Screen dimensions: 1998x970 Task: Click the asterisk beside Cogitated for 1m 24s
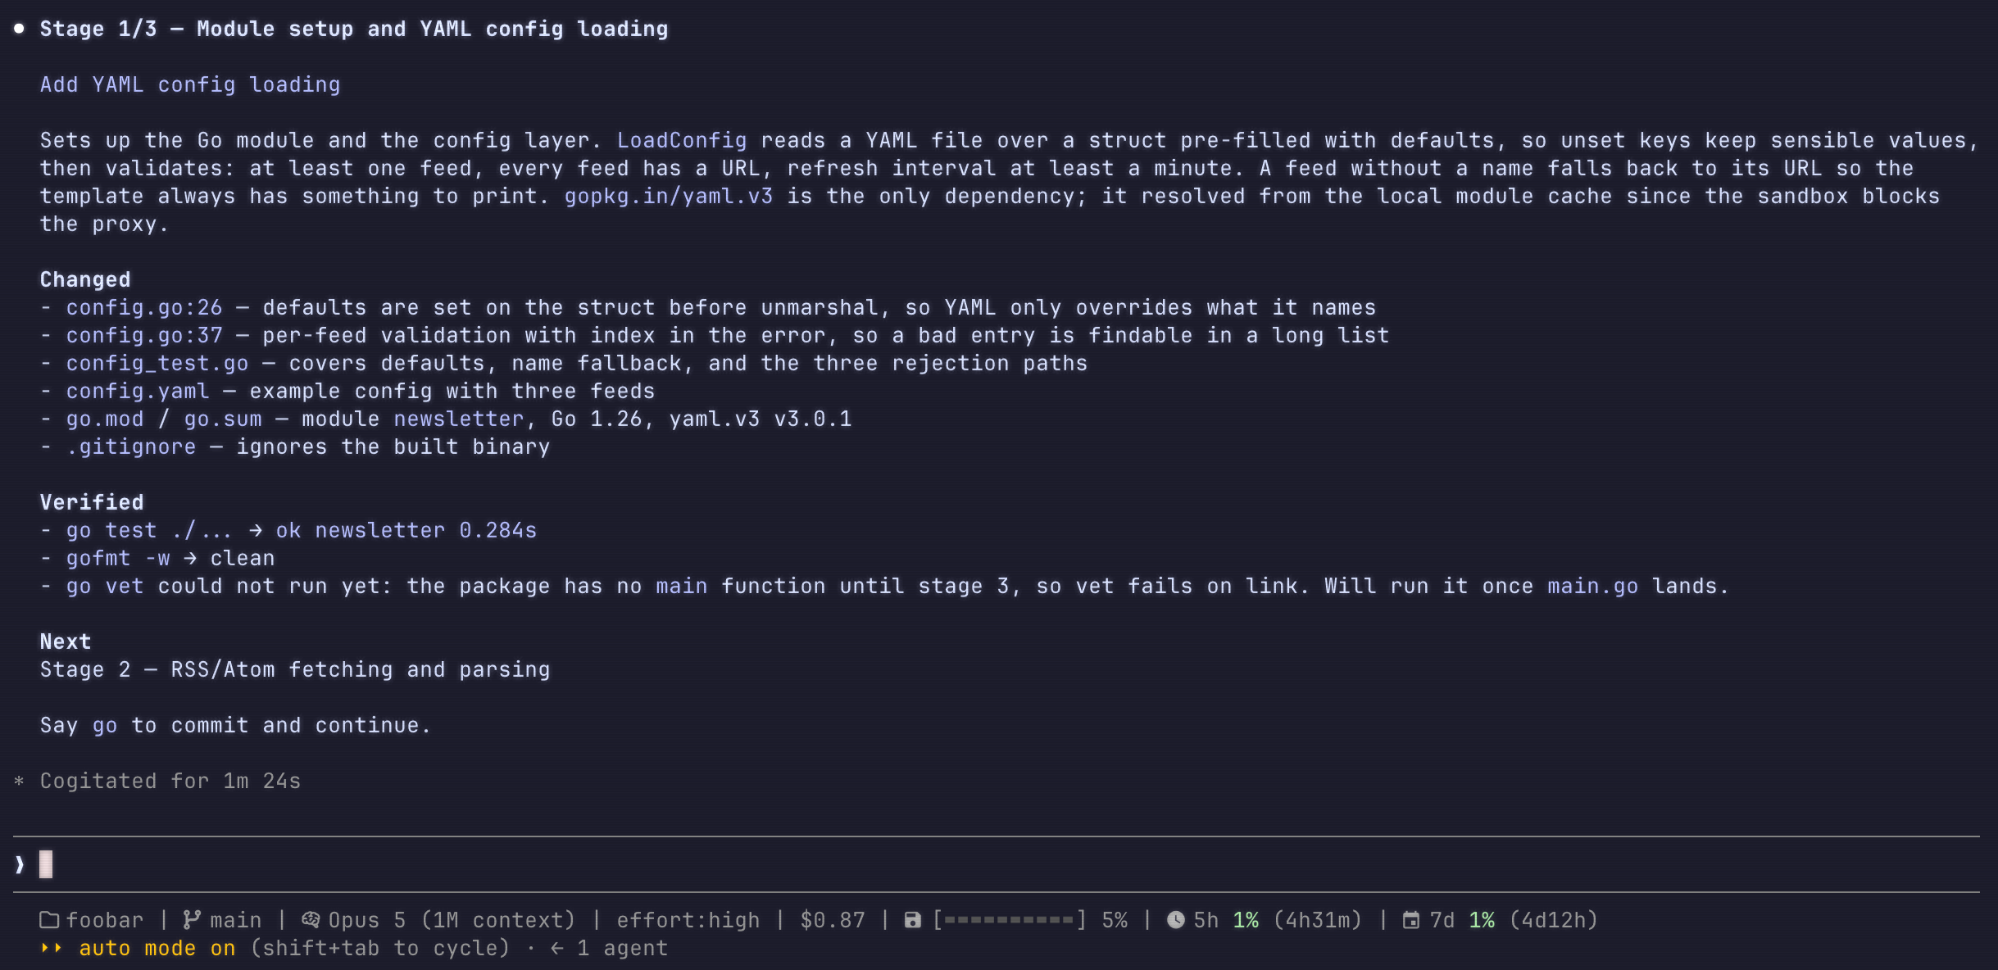coord(19,782)
